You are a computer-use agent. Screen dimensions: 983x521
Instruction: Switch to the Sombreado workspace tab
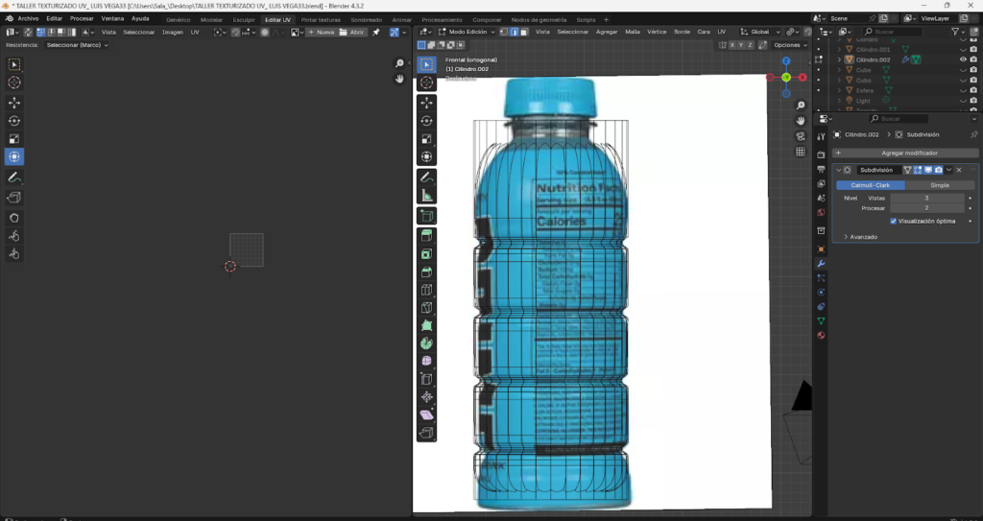pyautogui.click(x=366, y=20)
